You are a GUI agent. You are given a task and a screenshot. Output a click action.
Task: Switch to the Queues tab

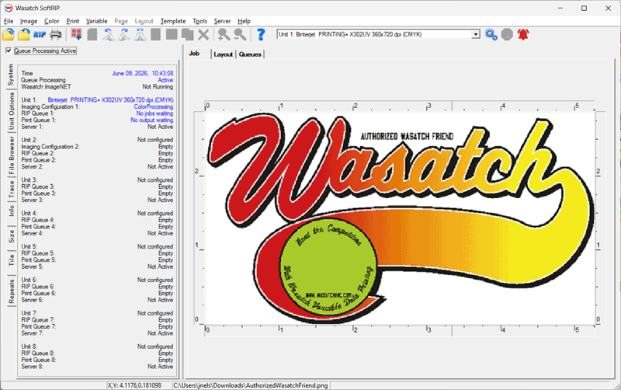250,54
